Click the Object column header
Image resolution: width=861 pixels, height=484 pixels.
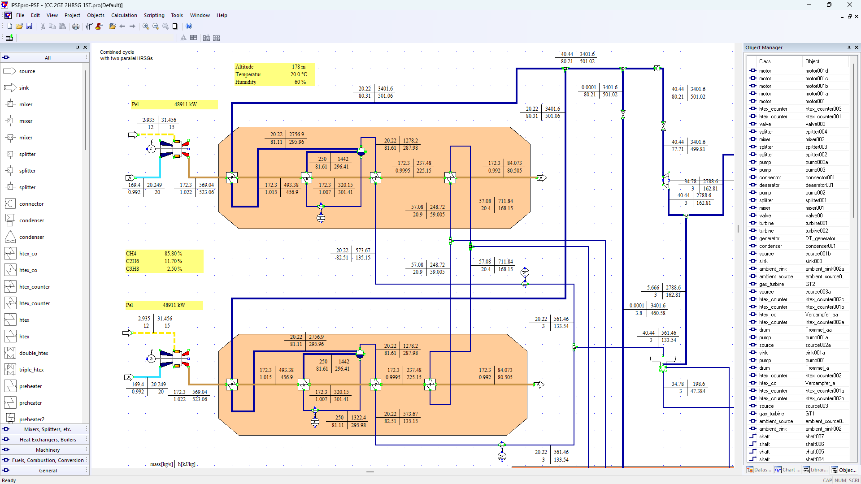[x=812, y=61]
